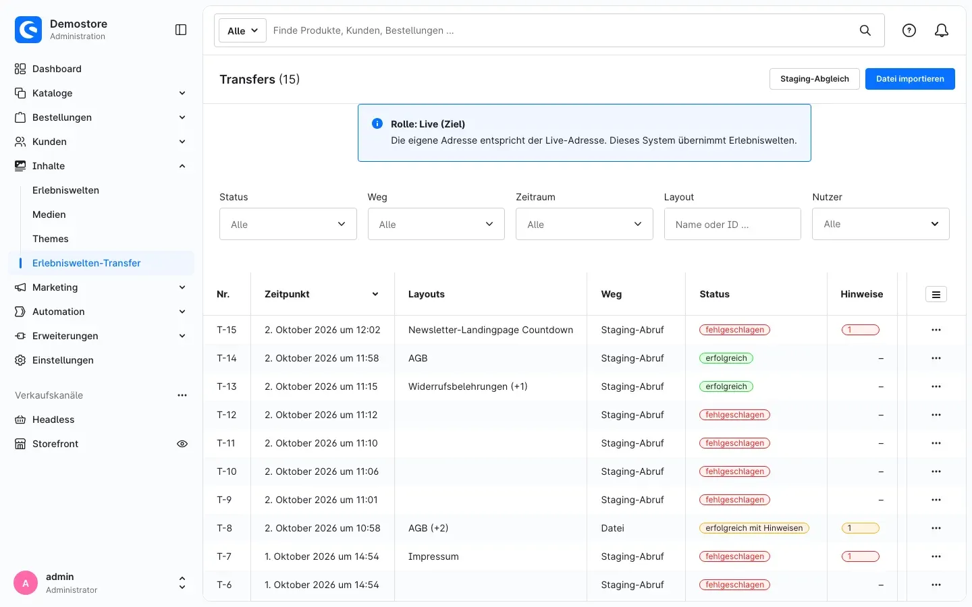Open the Verkaufskanäle three-dot menu

pyautogui.click(x=182, y=395)
